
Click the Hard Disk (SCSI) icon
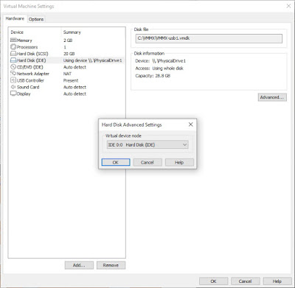(13, 54)
